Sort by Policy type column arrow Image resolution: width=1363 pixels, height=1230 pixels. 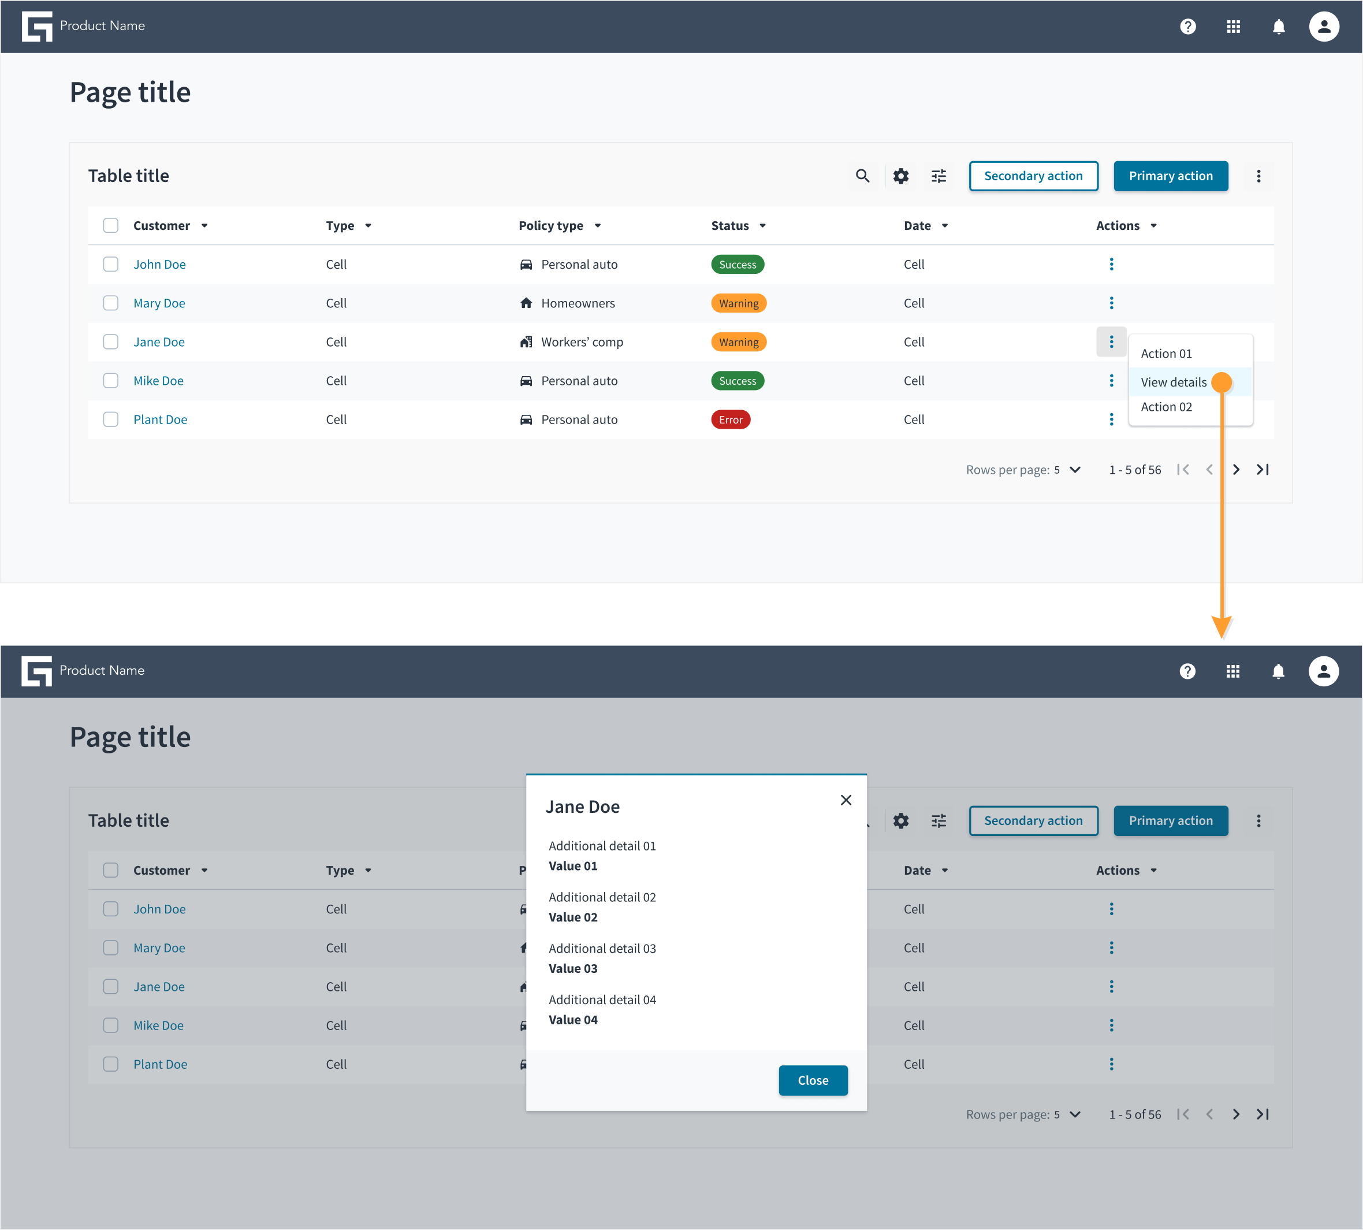pyautogui.click(x=598, y=226)
